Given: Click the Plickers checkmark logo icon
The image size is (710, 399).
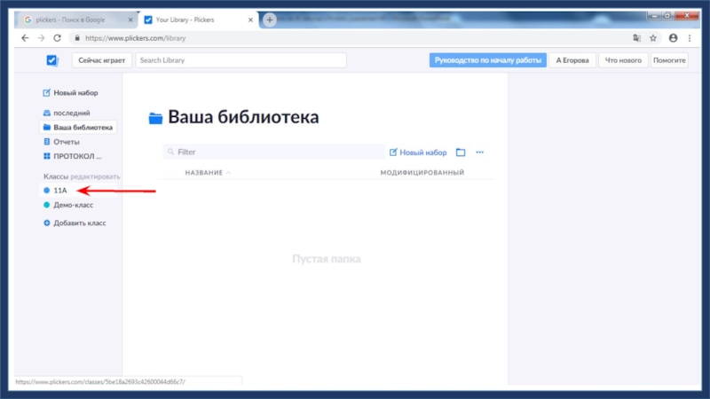Looking at the screenshot, I should click(x=51, y=60).
